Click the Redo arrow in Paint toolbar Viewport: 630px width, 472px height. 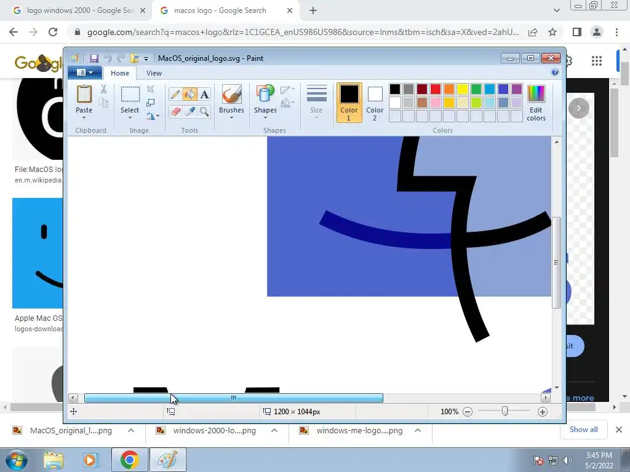coord(121,58)
